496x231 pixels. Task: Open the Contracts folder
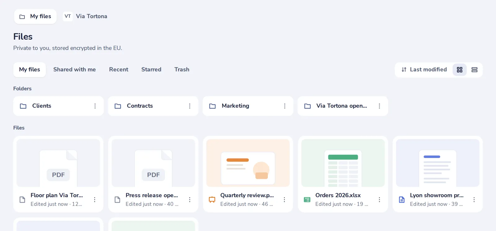coord(153,106)
